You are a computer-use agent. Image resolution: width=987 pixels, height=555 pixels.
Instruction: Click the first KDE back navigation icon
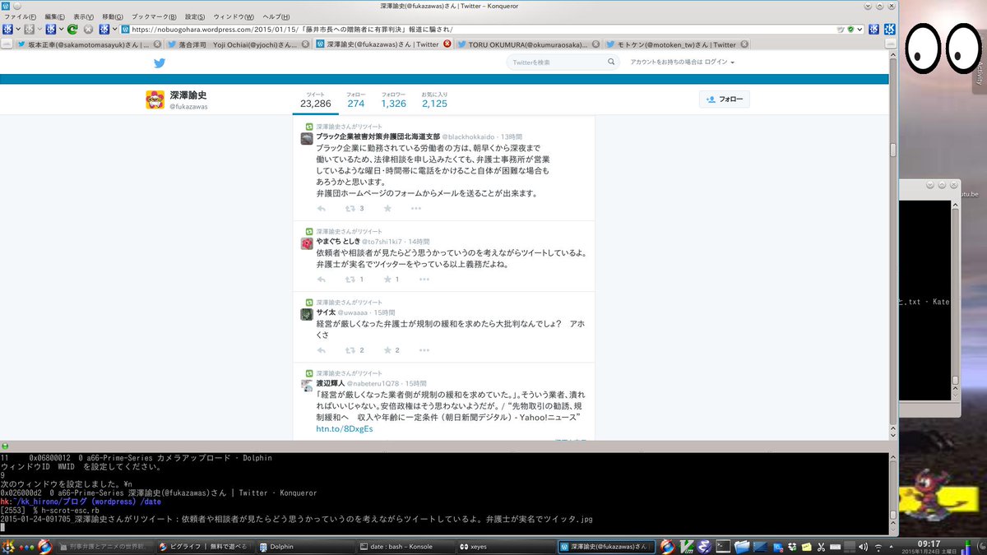[7, 29]
